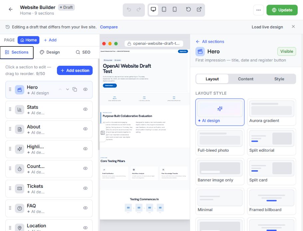Click the FAQ question mark icon

tap(20, 208)
